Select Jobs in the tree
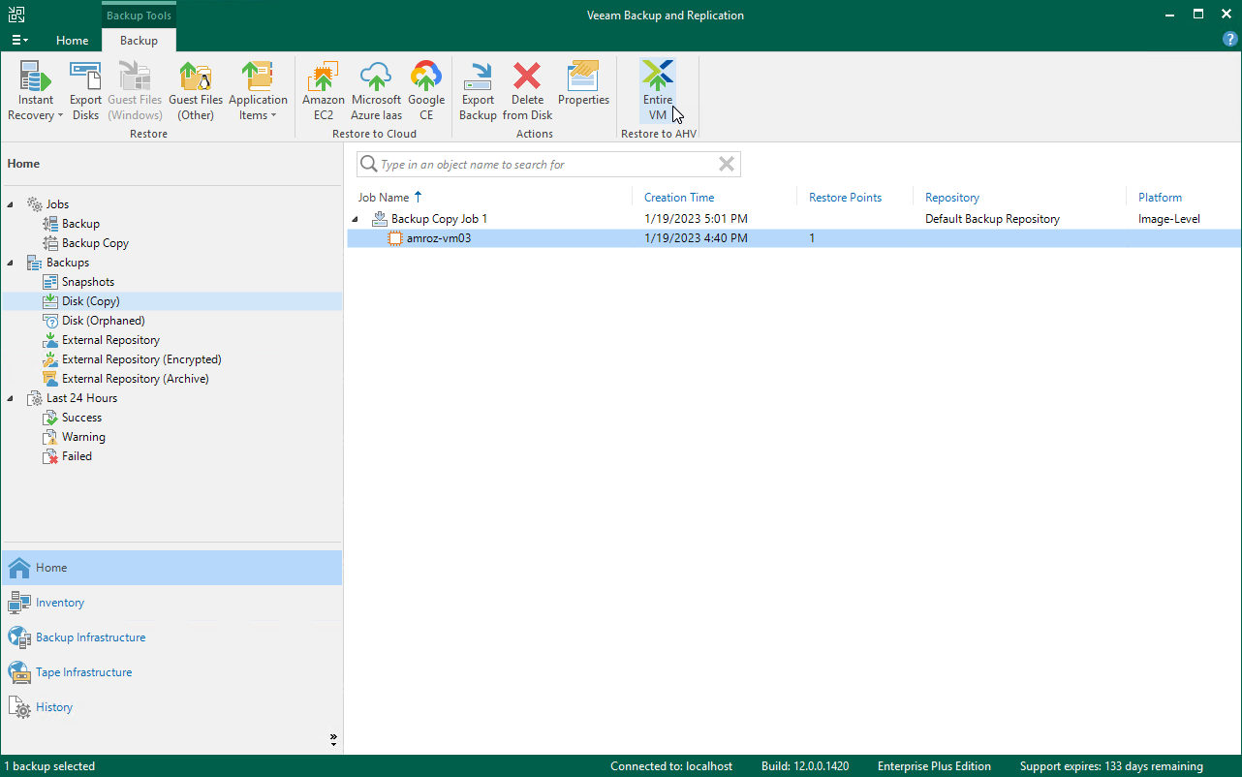Viewport: 1242px width, 777px height. pyautogui.click(x=57, y=204)
